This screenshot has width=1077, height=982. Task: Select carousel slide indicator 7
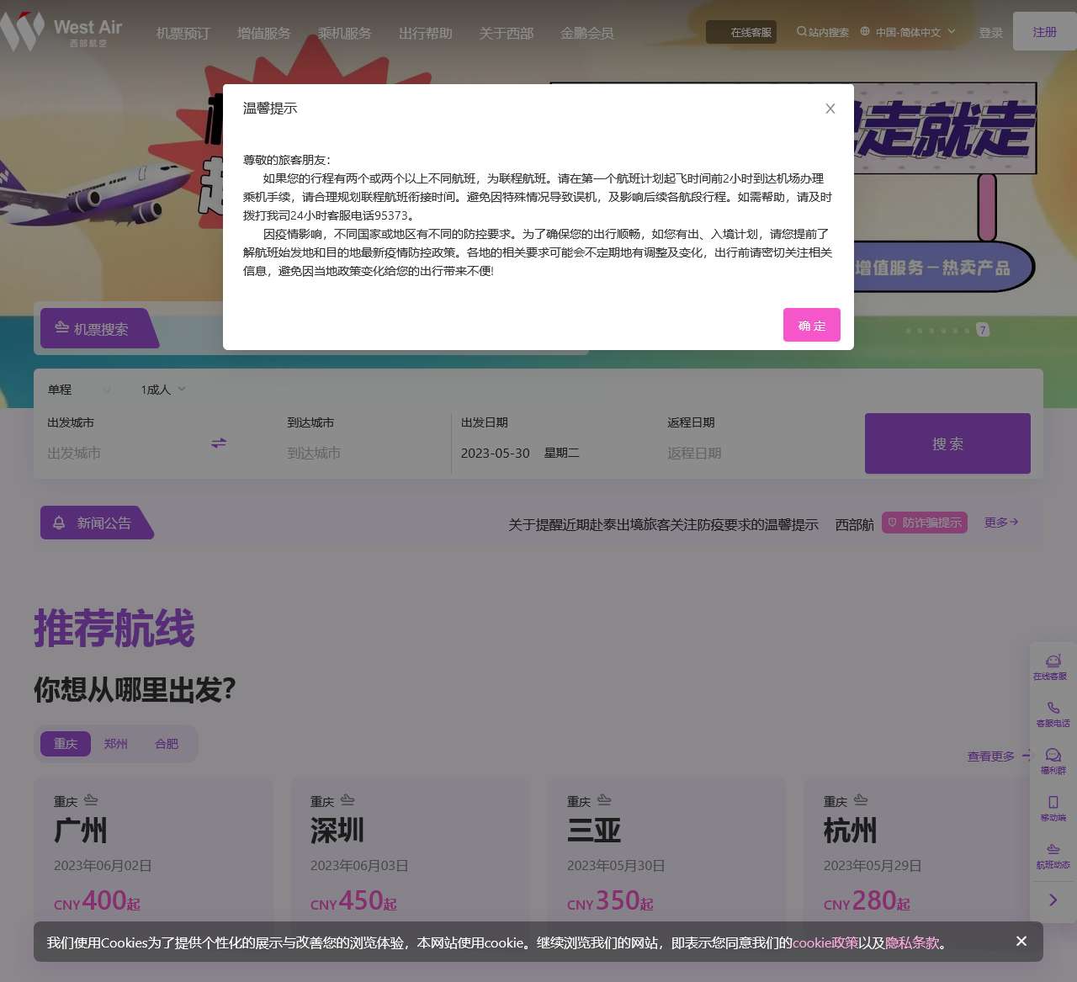(982, 330)
